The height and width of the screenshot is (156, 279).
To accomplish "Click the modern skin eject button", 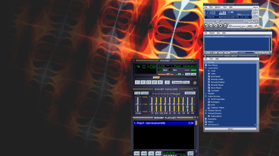I will coord(247,21).
